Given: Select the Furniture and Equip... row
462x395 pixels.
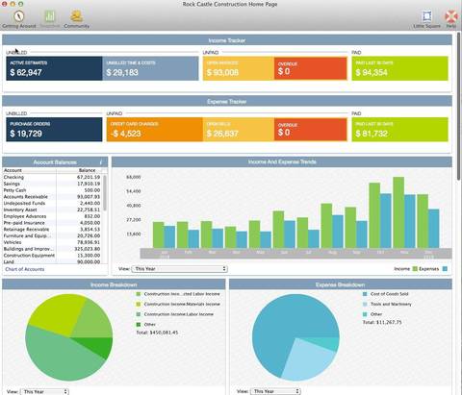Looking at the screenshot, I should click(52, 235).
